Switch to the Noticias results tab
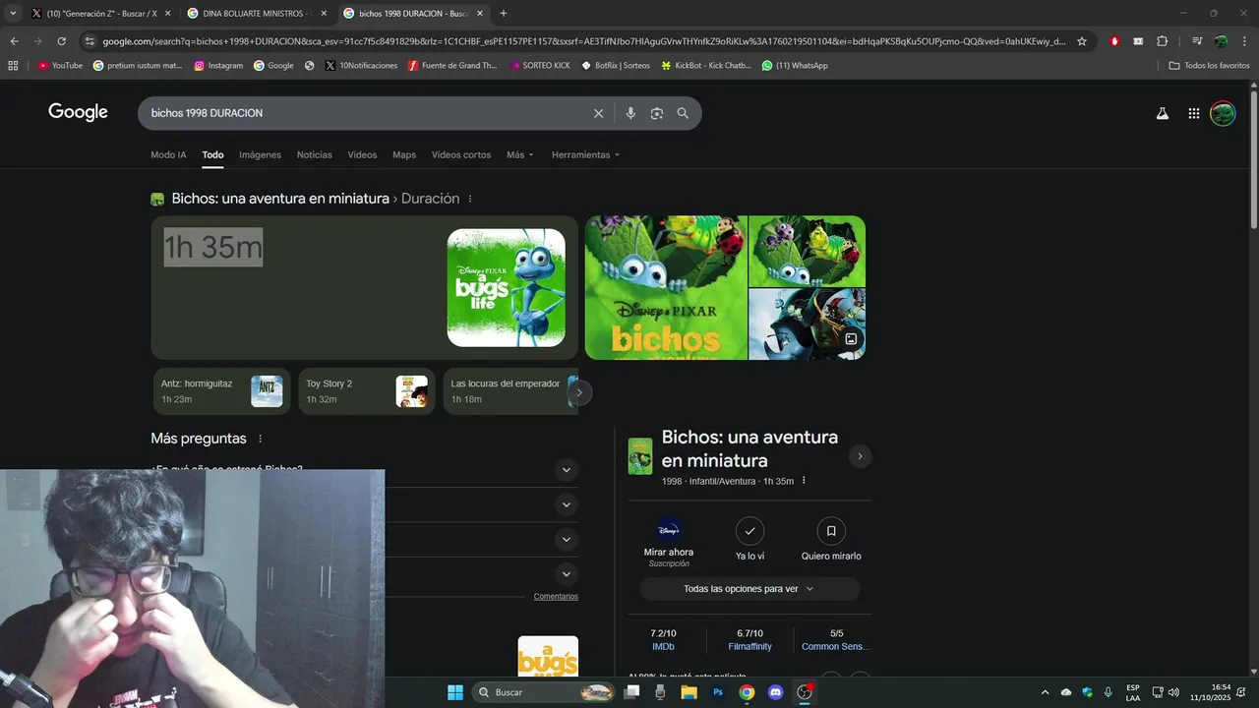The image size is (1259, 708). coord(315,154)
